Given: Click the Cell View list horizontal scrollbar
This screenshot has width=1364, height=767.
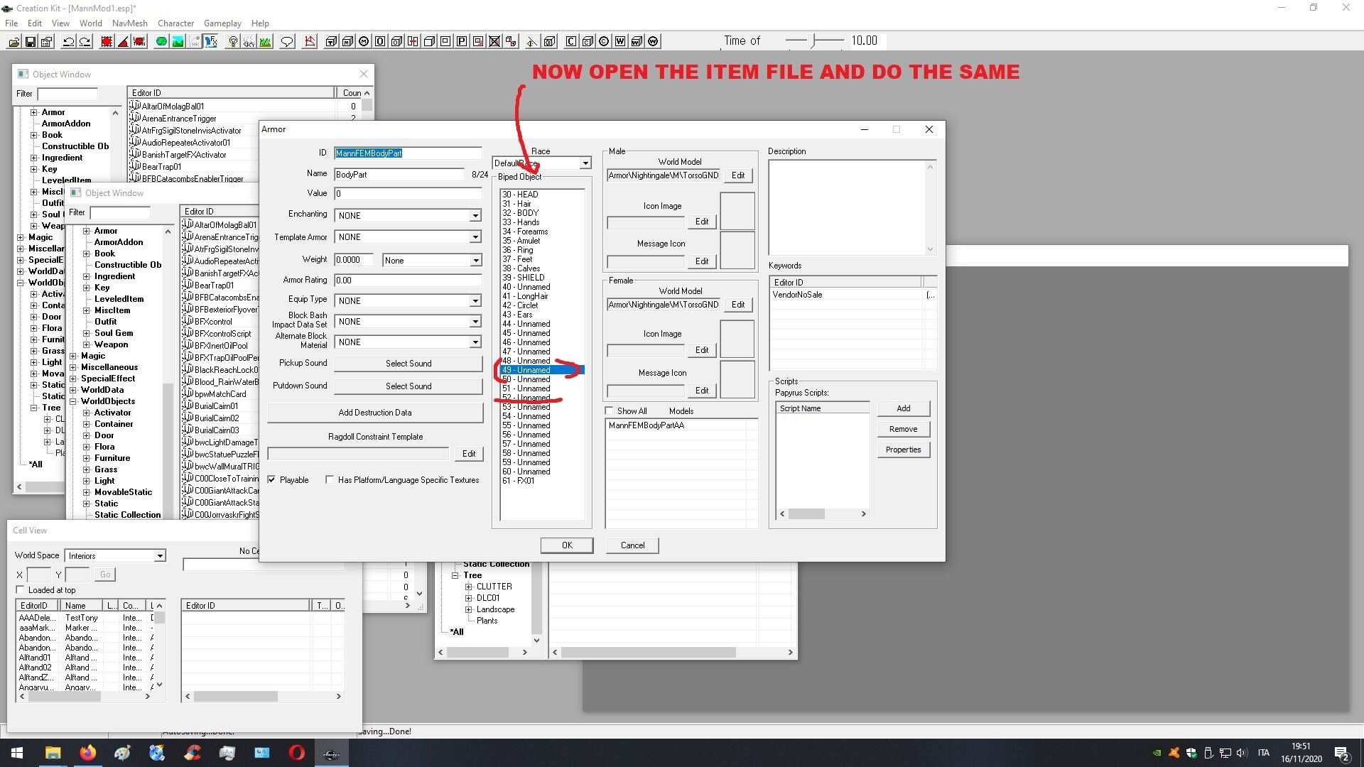Looking at the screenshot, I should pos(85,697).
